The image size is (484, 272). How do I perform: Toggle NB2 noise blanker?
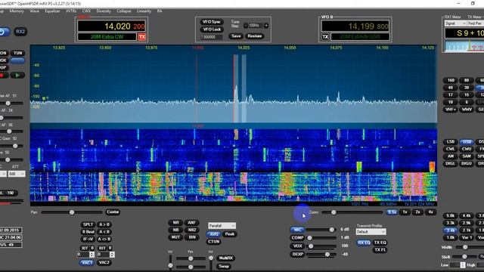point(191,230)
